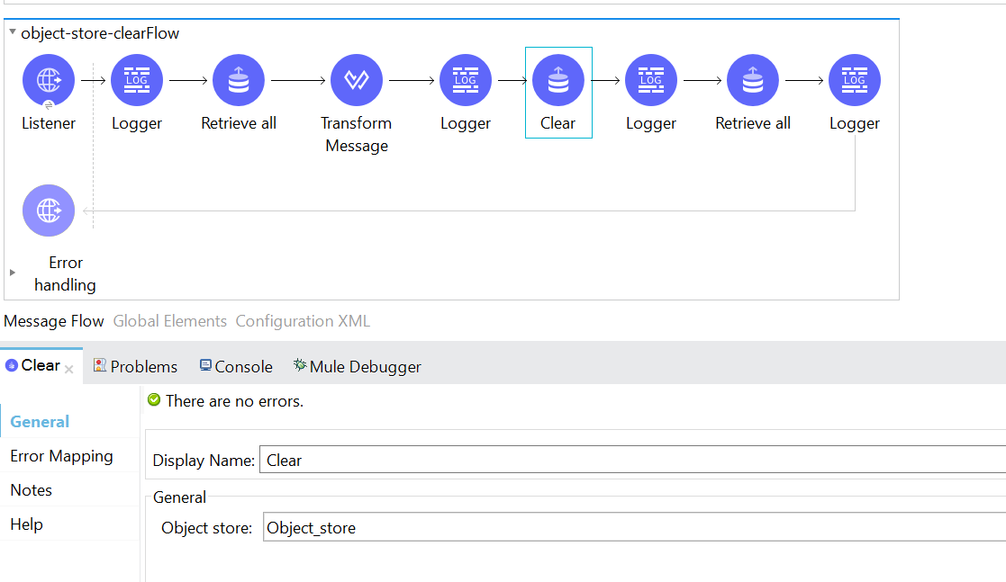1006x582 pixels.
Task: Select the first Retrieve all node
Action: tap(239, 80)
